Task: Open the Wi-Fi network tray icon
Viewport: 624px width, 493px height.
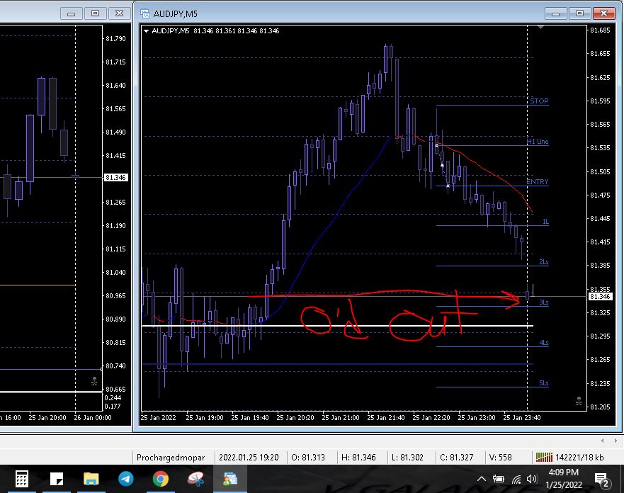Action: [x=516, y=480]
